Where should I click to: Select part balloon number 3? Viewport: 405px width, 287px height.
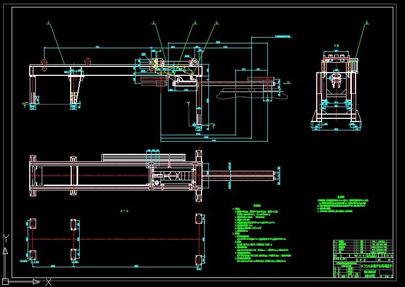(x=195, y=23)
